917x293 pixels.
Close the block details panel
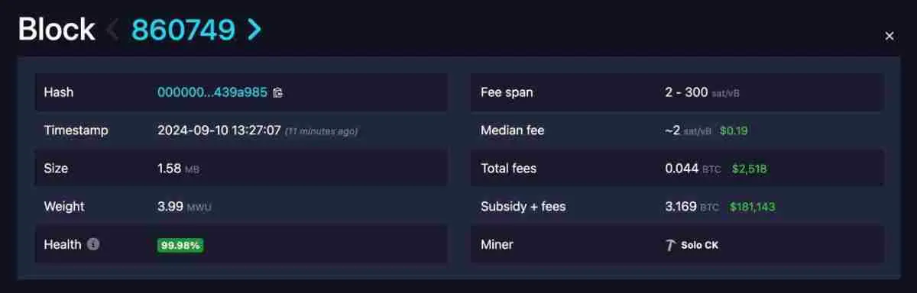[889, 36]
